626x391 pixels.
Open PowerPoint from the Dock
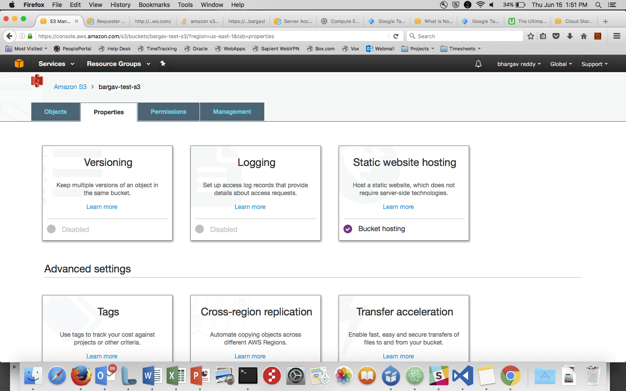(x=200, y=376)
